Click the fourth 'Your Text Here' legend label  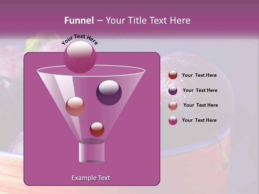pos(199,120)
